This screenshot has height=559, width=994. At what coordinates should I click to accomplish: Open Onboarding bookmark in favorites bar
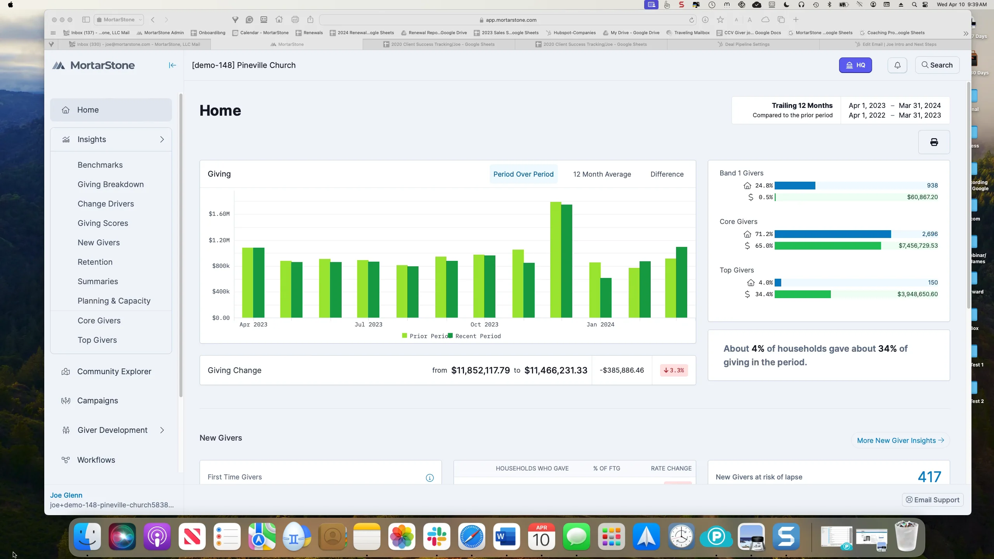[x=208, y=33]
